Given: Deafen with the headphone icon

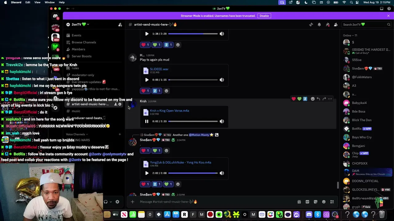Looking at the screenshot, I should (x=106, y=202).
